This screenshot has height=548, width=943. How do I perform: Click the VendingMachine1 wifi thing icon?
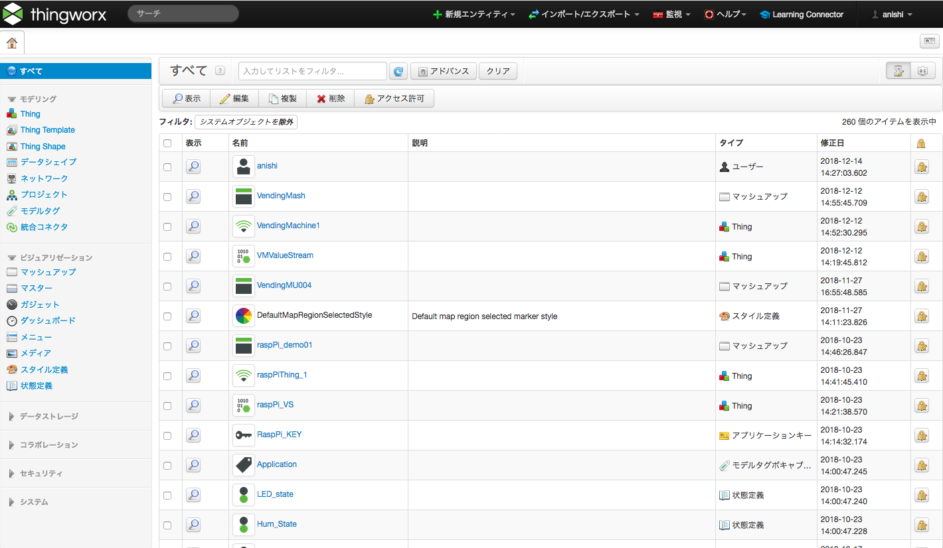click(x=244, y=226)
